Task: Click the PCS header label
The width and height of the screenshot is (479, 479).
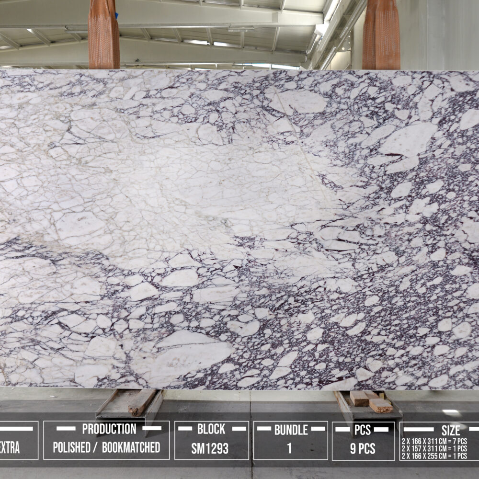Action: 362,430
